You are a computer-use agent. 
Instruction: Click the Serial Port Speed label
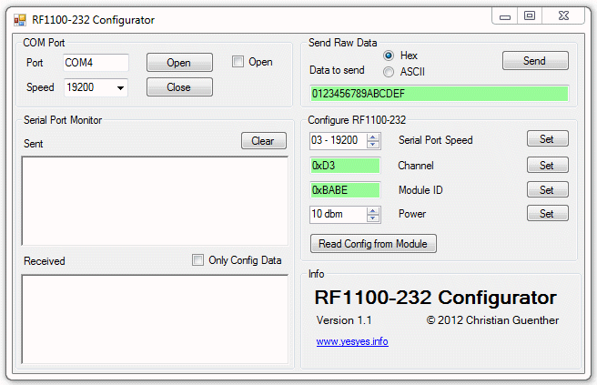pyautogui.click(x=436, y=140)
